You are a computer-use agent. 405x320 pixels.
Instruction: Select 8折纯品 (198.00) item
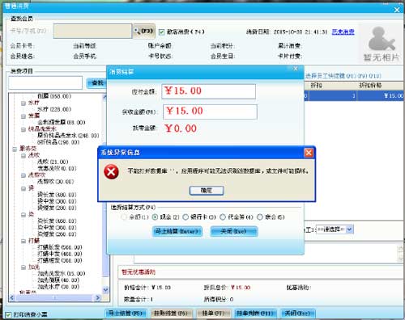(x=58, y=142)
